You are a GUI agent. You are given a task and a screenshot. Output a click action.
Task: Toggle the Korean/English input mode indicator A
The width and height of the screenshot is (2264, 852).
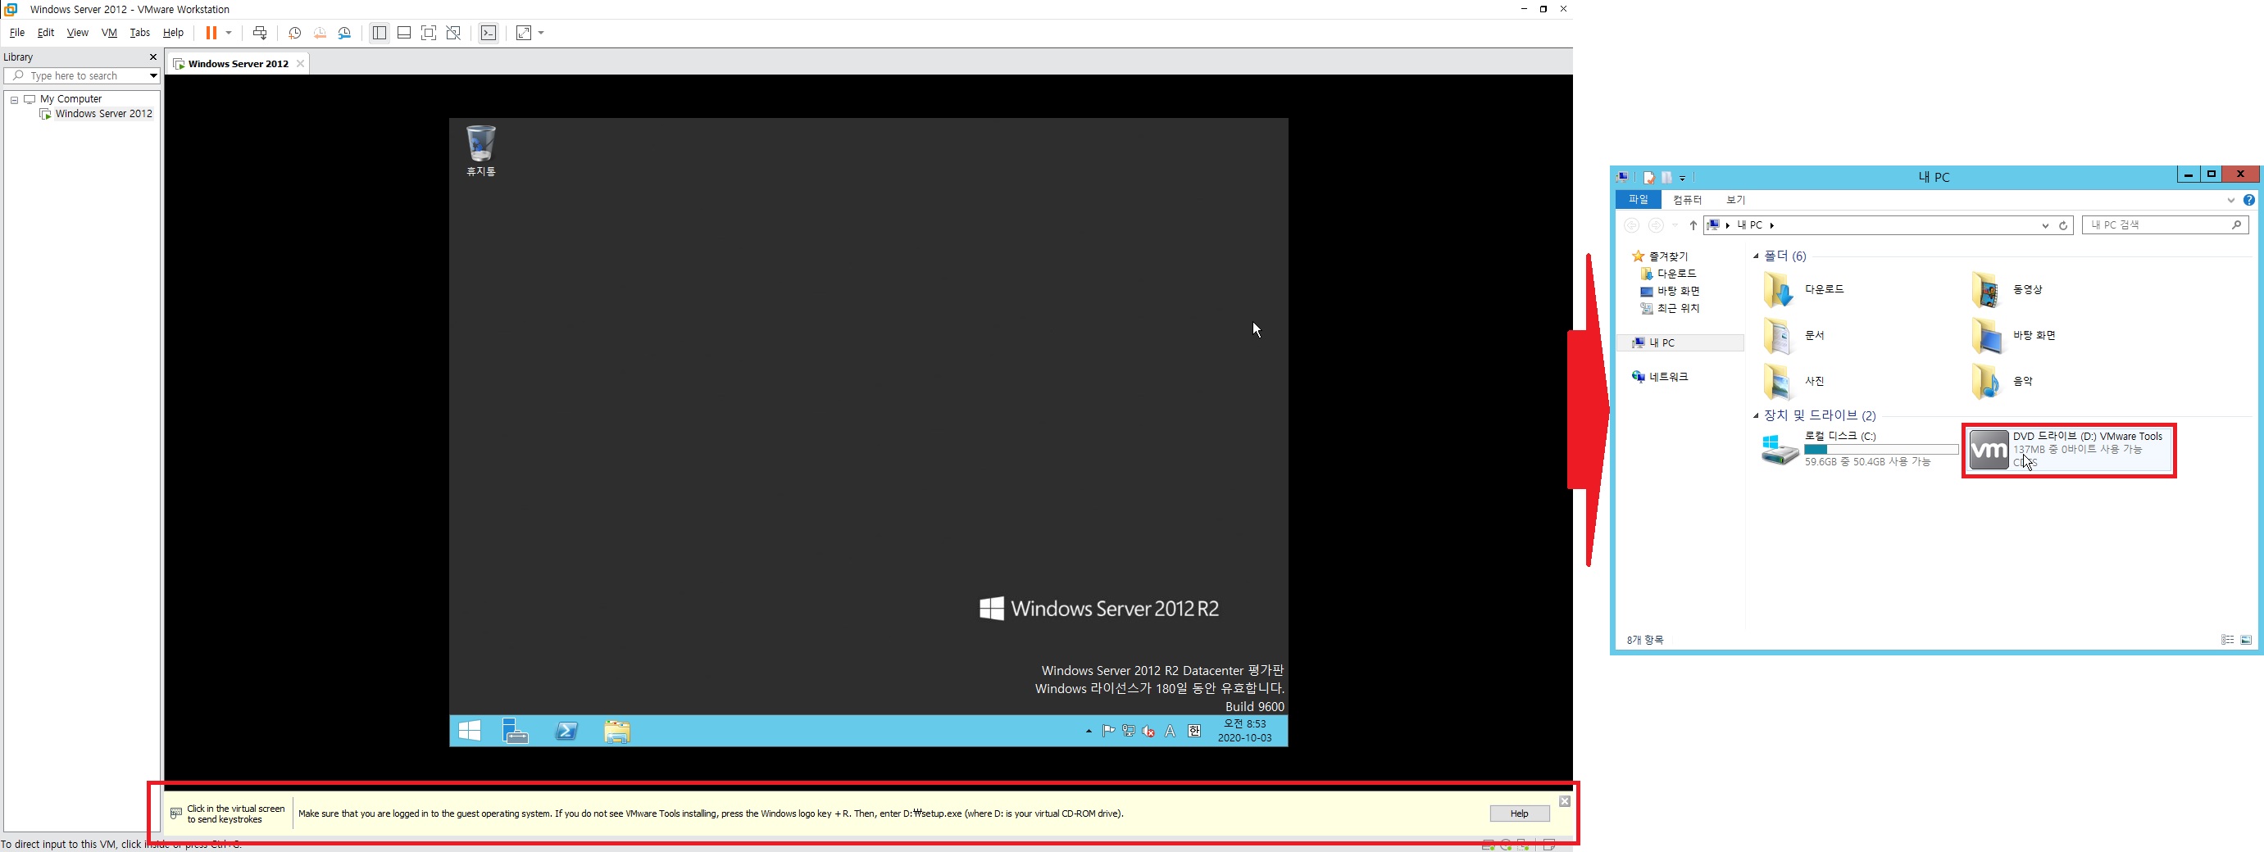point(1170,731)
